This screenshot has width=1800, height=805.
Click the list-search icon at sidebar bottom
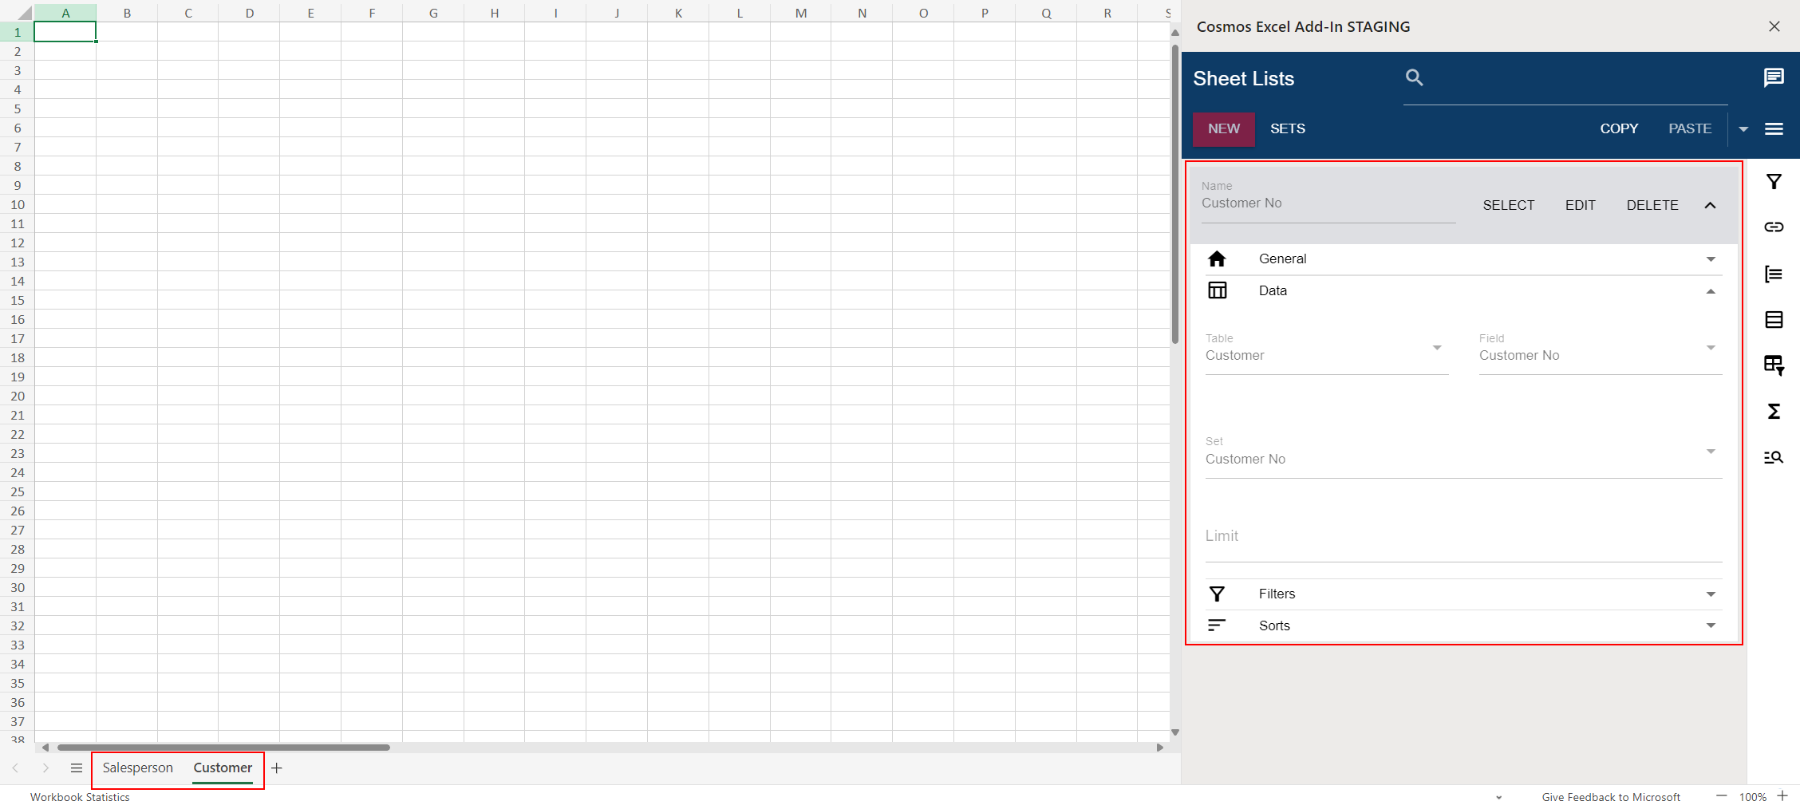point(1774,456)
